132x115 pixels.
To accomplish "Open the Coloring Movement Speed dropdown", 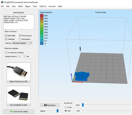I will click(22, 43).
